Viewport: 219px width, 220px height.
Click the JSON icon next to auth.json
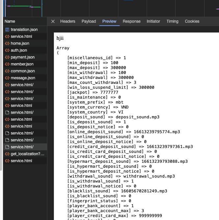click(7, 50)
